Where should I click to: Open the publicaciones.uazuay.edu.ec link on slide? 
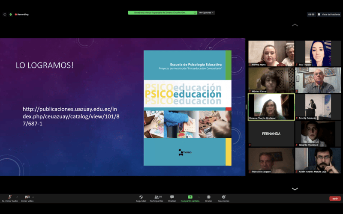click(x=71, y=116)
